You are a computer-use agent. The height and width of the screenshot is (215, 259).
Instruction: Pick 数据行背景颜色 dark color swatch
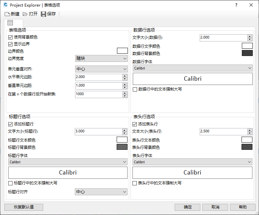pos(247,53)
